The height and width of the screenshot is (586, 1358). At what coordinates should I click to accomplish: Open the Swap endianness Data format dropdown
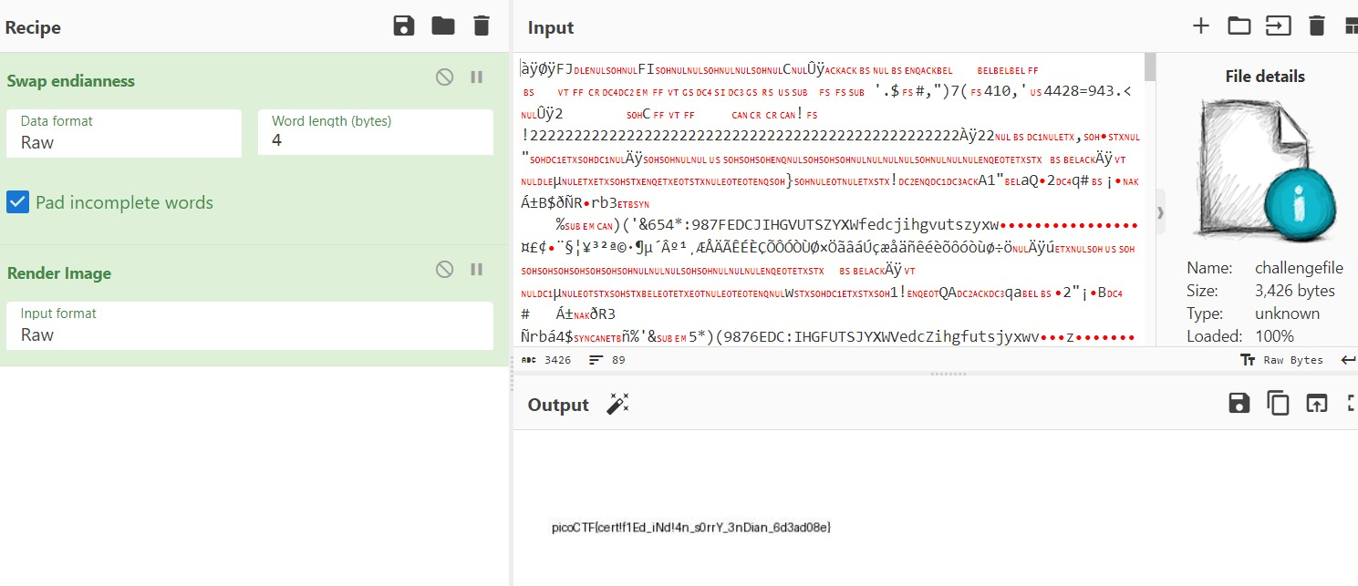(x=124, y=133)
